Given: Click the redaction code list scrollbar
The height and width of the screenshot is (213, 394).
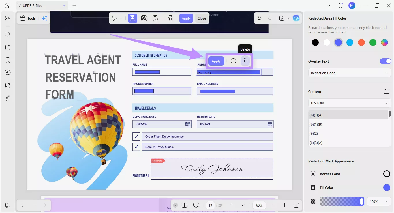Looking at the screenshot, I should (x=390, y=114).
